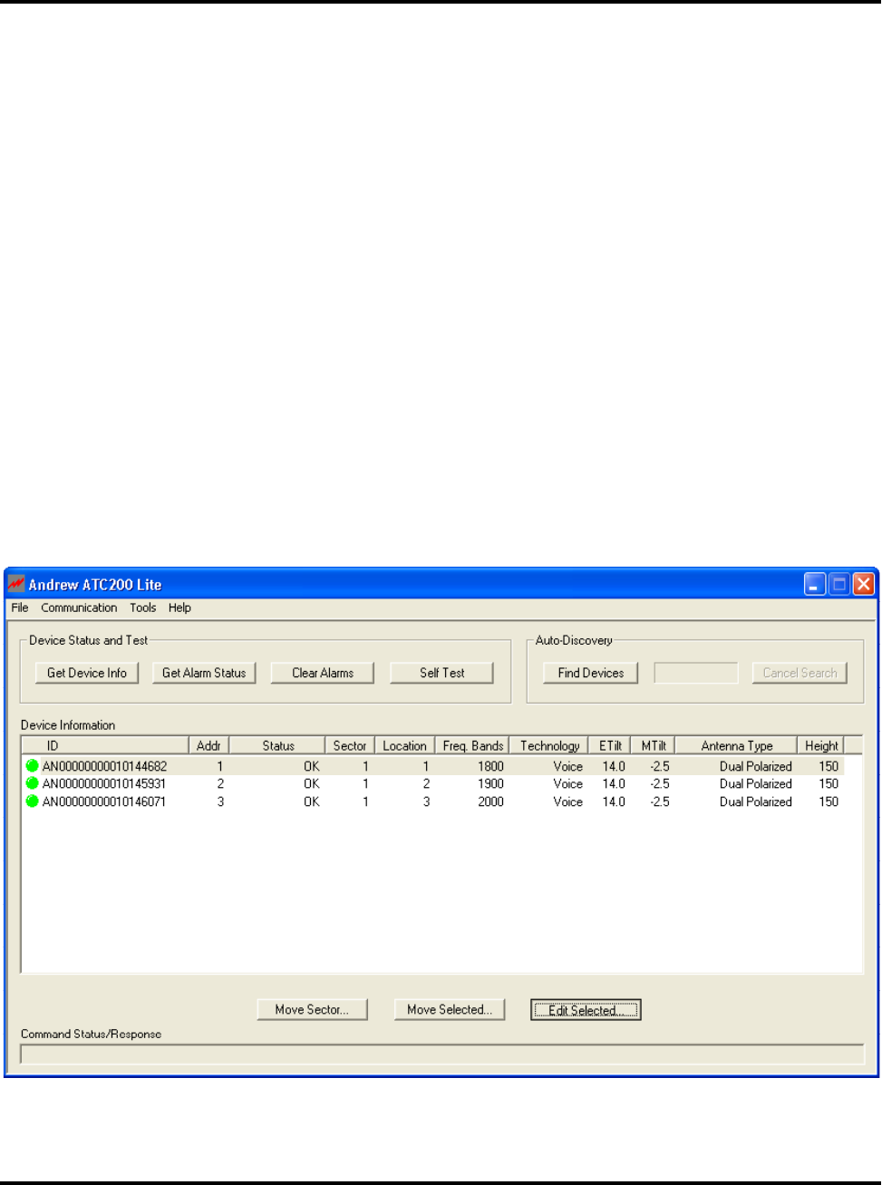Close the Andrew ATC200 Lite window
Image resolution: width=882 pixels, height=1185 pixels.
[864, 584]
